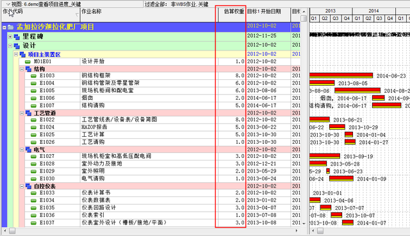Click the activity icon of E1033

coord(33,193)
